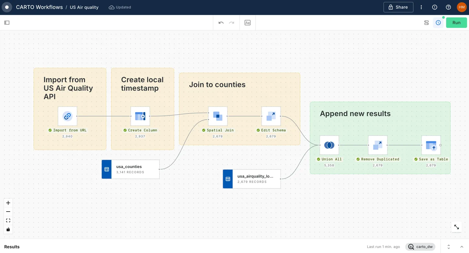Click the Edit Schema node icon
This screenshot has height=253, width=469.
271,116
